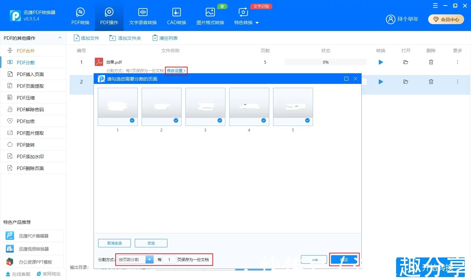Select PDF加密 in the sidebar
The image size is (471, 280).
pyautogui.click(x=33, y=121)
